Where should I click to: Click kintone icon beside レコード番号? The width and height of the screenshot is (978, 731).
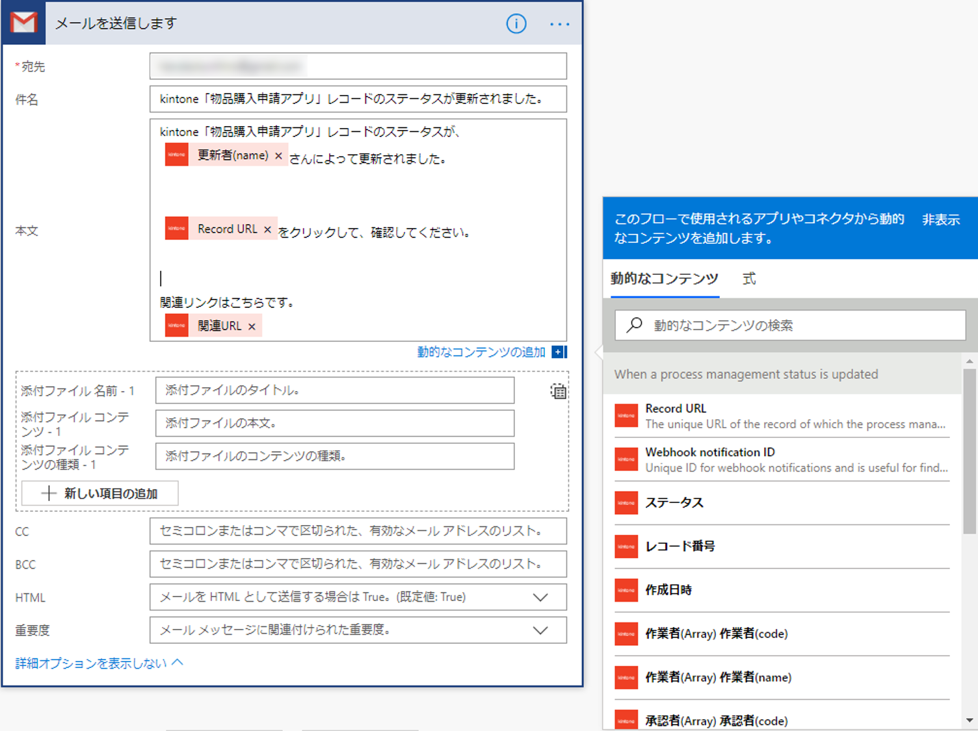(x=626, y=546)
